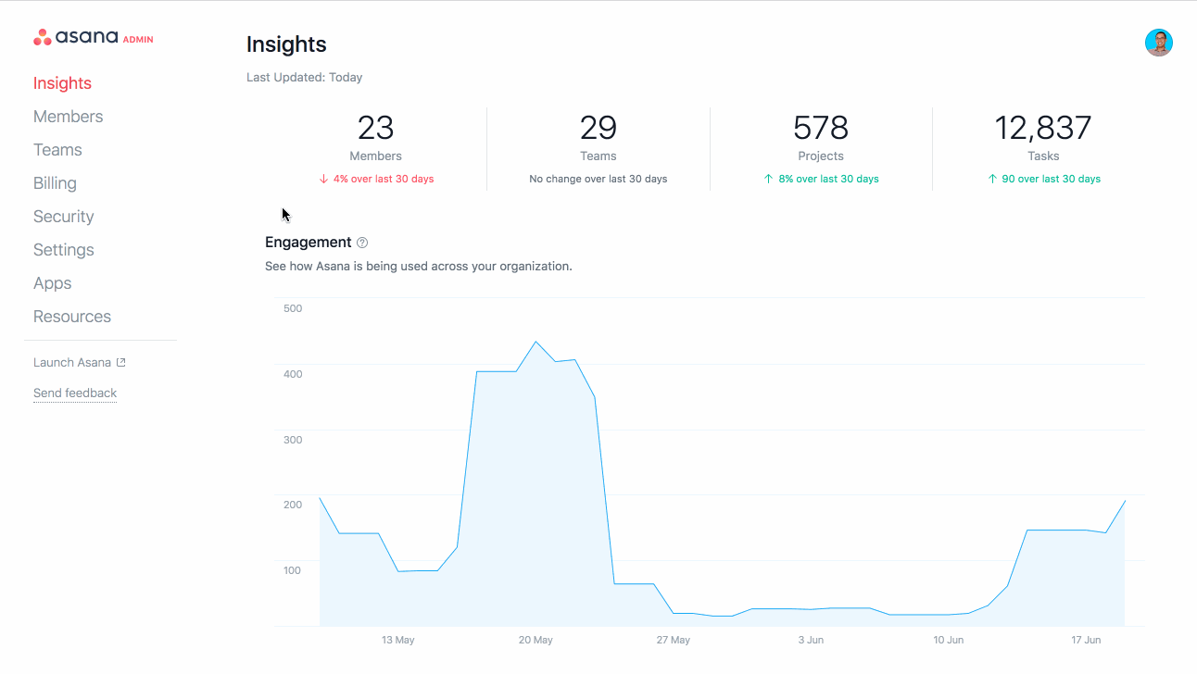
Task: Click the Engagement help question mark icon
Action: [x=362, y=242]
